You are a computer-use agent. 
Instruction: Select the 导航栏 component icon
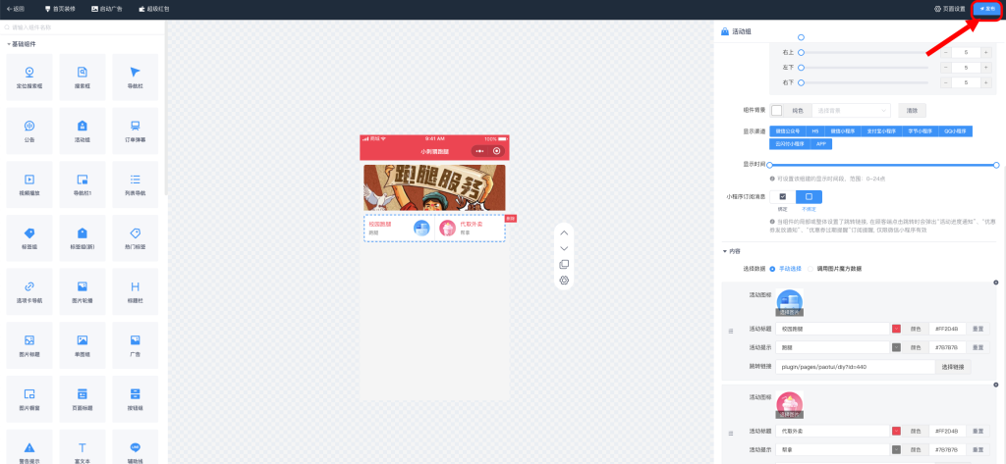[x=136, y=77]
